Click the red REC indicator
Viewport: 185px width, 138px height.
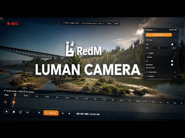coord(13,24)
